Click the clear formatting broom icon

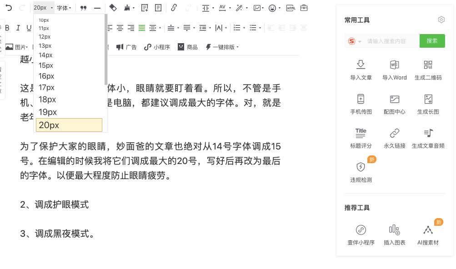(127, 8)
